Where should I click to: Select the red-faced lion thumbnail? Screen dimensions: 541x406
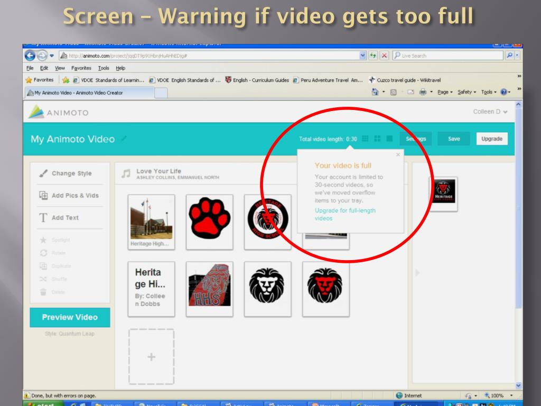coord(325,289)
